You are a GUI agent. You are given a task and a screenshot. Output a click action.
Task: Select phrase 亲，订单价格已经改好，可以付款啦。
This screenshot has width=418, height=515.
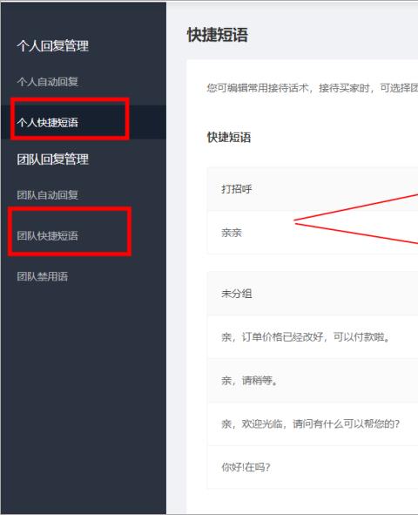[x=313, y=337]
